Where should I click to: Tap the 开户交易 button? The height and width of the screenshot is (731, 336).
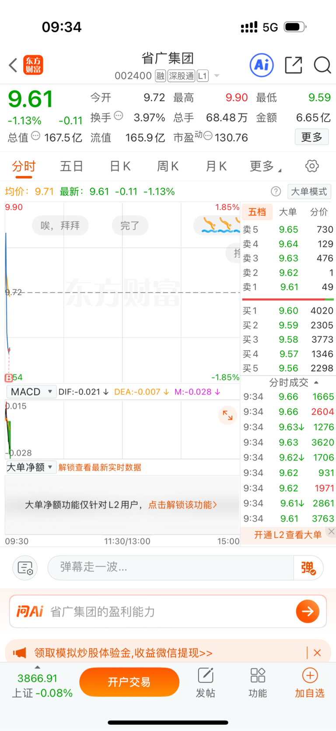click(x=129, y=682)
